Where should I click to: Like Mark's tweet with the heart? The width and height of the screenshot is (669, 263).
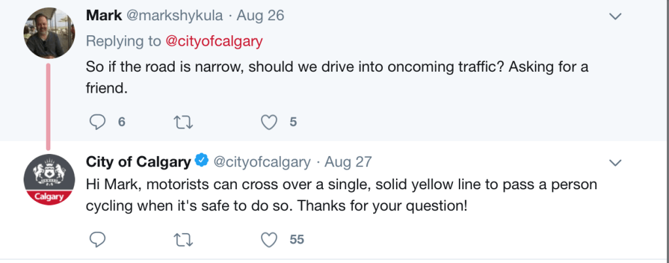click(x=268, y=121)
